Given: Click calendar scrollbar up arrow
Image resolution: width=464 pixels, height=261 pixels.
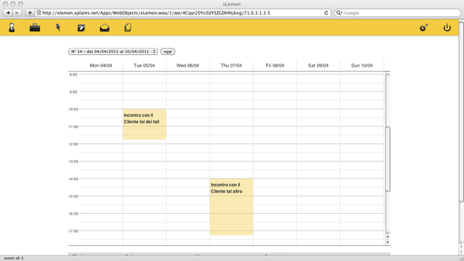Looking at the screenshot, I should click(388, 237).
